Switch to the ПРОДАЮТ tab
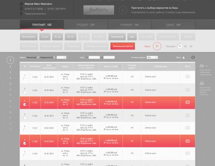Image resolution: width=215 pixels, height=166 pixels. tap(85, 25)
